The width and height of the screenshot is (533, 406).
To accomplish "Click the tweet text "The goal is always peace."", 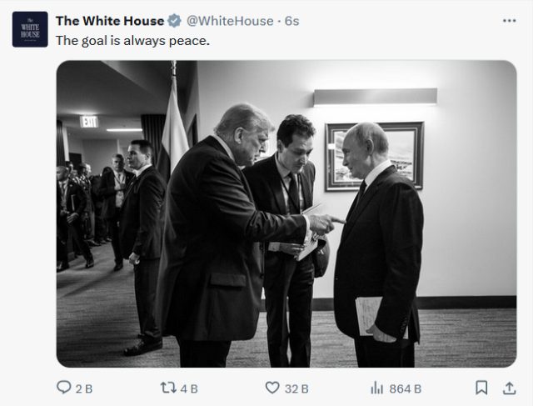I will click(132, 39).
